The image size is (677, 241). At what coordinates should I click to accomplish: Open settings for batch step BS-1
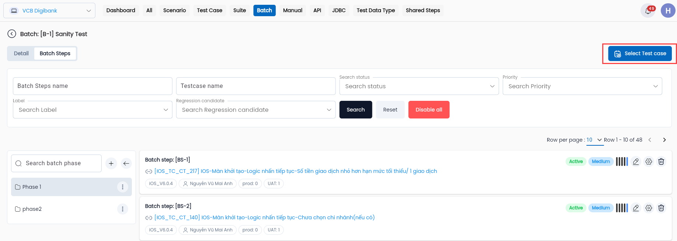649,162
